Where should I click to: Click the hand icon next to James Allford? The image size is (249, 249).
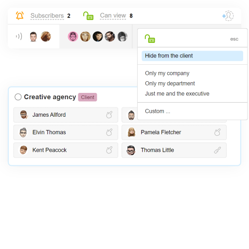pos(109,115)
